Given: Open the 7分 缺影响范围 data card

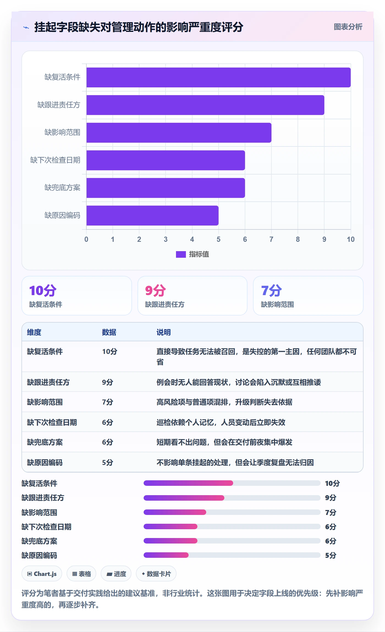Looking at the screenshot, I should tap(308, 296).
